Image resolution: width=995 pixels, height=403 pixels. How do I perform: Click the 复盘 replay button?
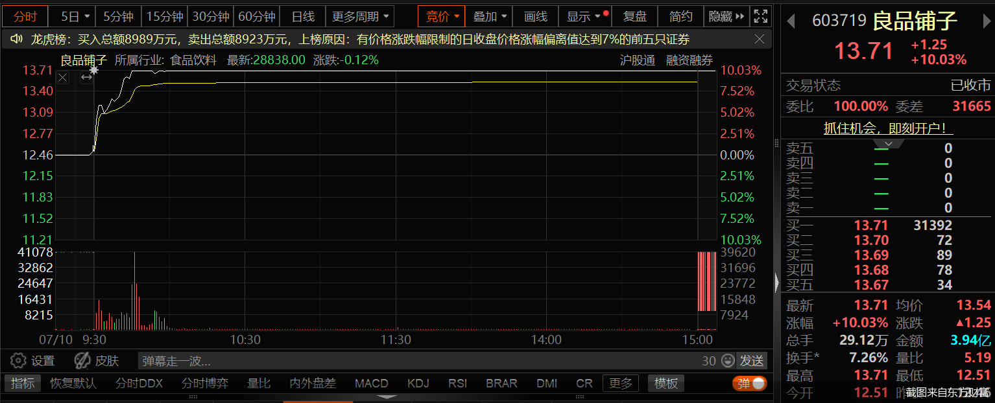tap(634, 16)
